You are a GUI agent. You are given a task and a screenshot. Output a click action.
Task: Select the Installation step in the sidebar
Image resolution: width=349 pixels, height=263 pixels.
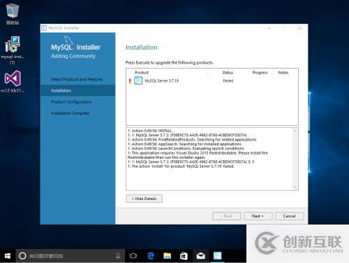[x=77, y=90]
